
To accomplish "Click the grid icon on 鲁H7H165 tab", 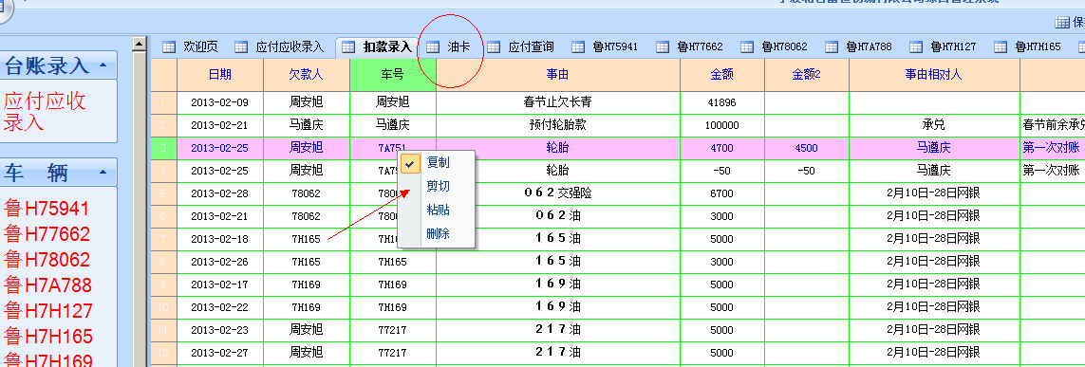I will (1001, 47).
